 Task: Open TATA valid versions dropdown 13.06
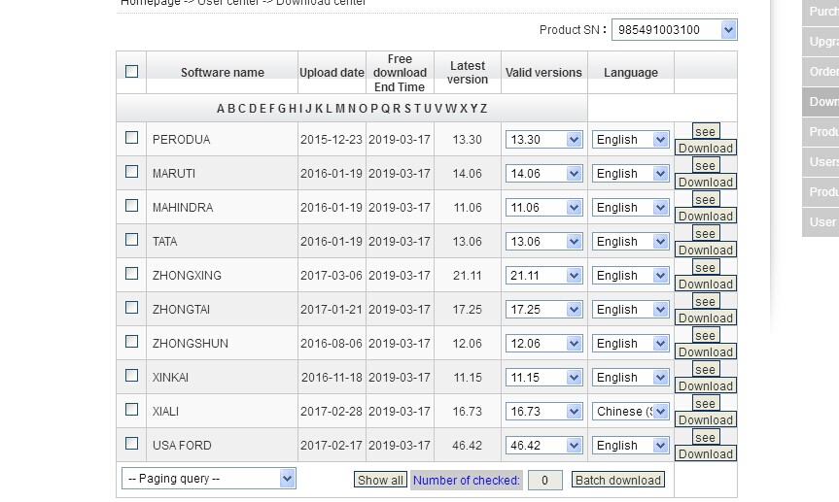(x=543, y=242)
